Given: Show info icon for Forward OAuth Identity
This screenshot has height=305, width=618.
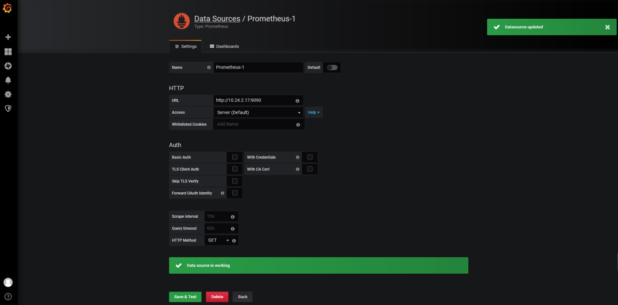Looking at the screenshot, I should coord(223,193).
